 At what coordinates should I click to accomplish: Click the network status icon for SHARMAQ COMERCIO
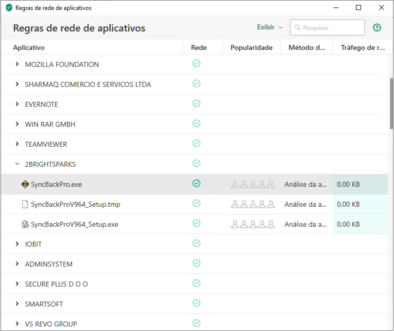[x=196, y=83]
